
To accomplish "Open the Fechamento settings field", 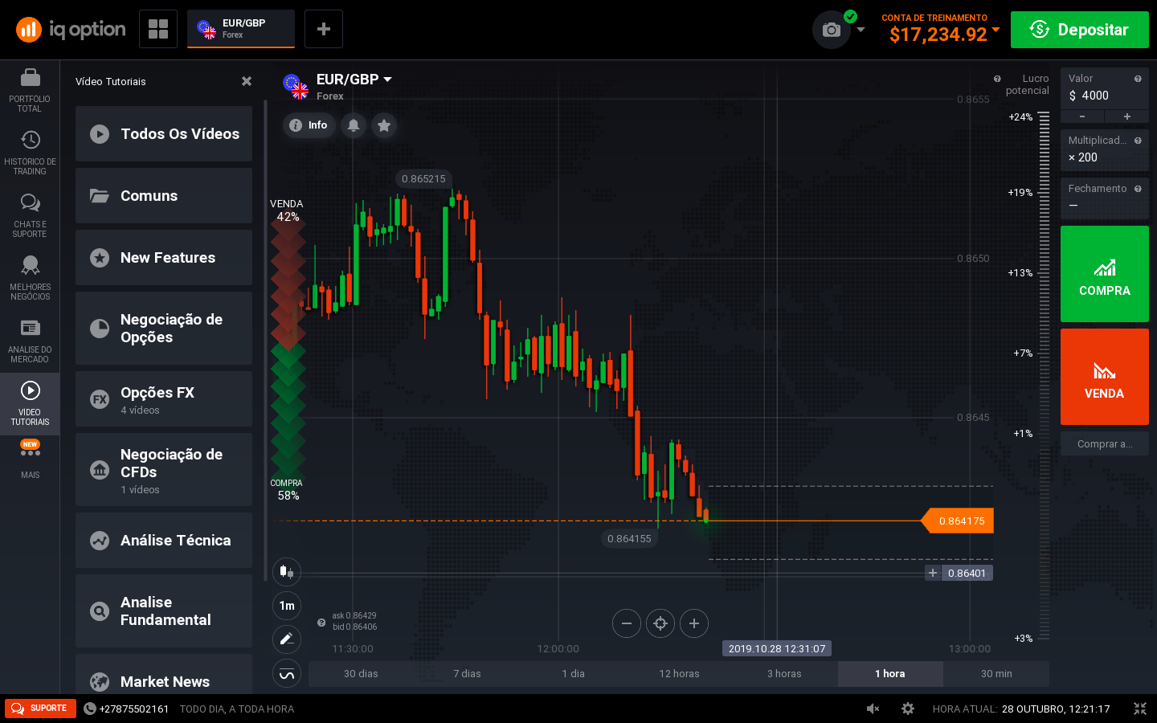I will pyautogui.click(x=1105, y=198).
